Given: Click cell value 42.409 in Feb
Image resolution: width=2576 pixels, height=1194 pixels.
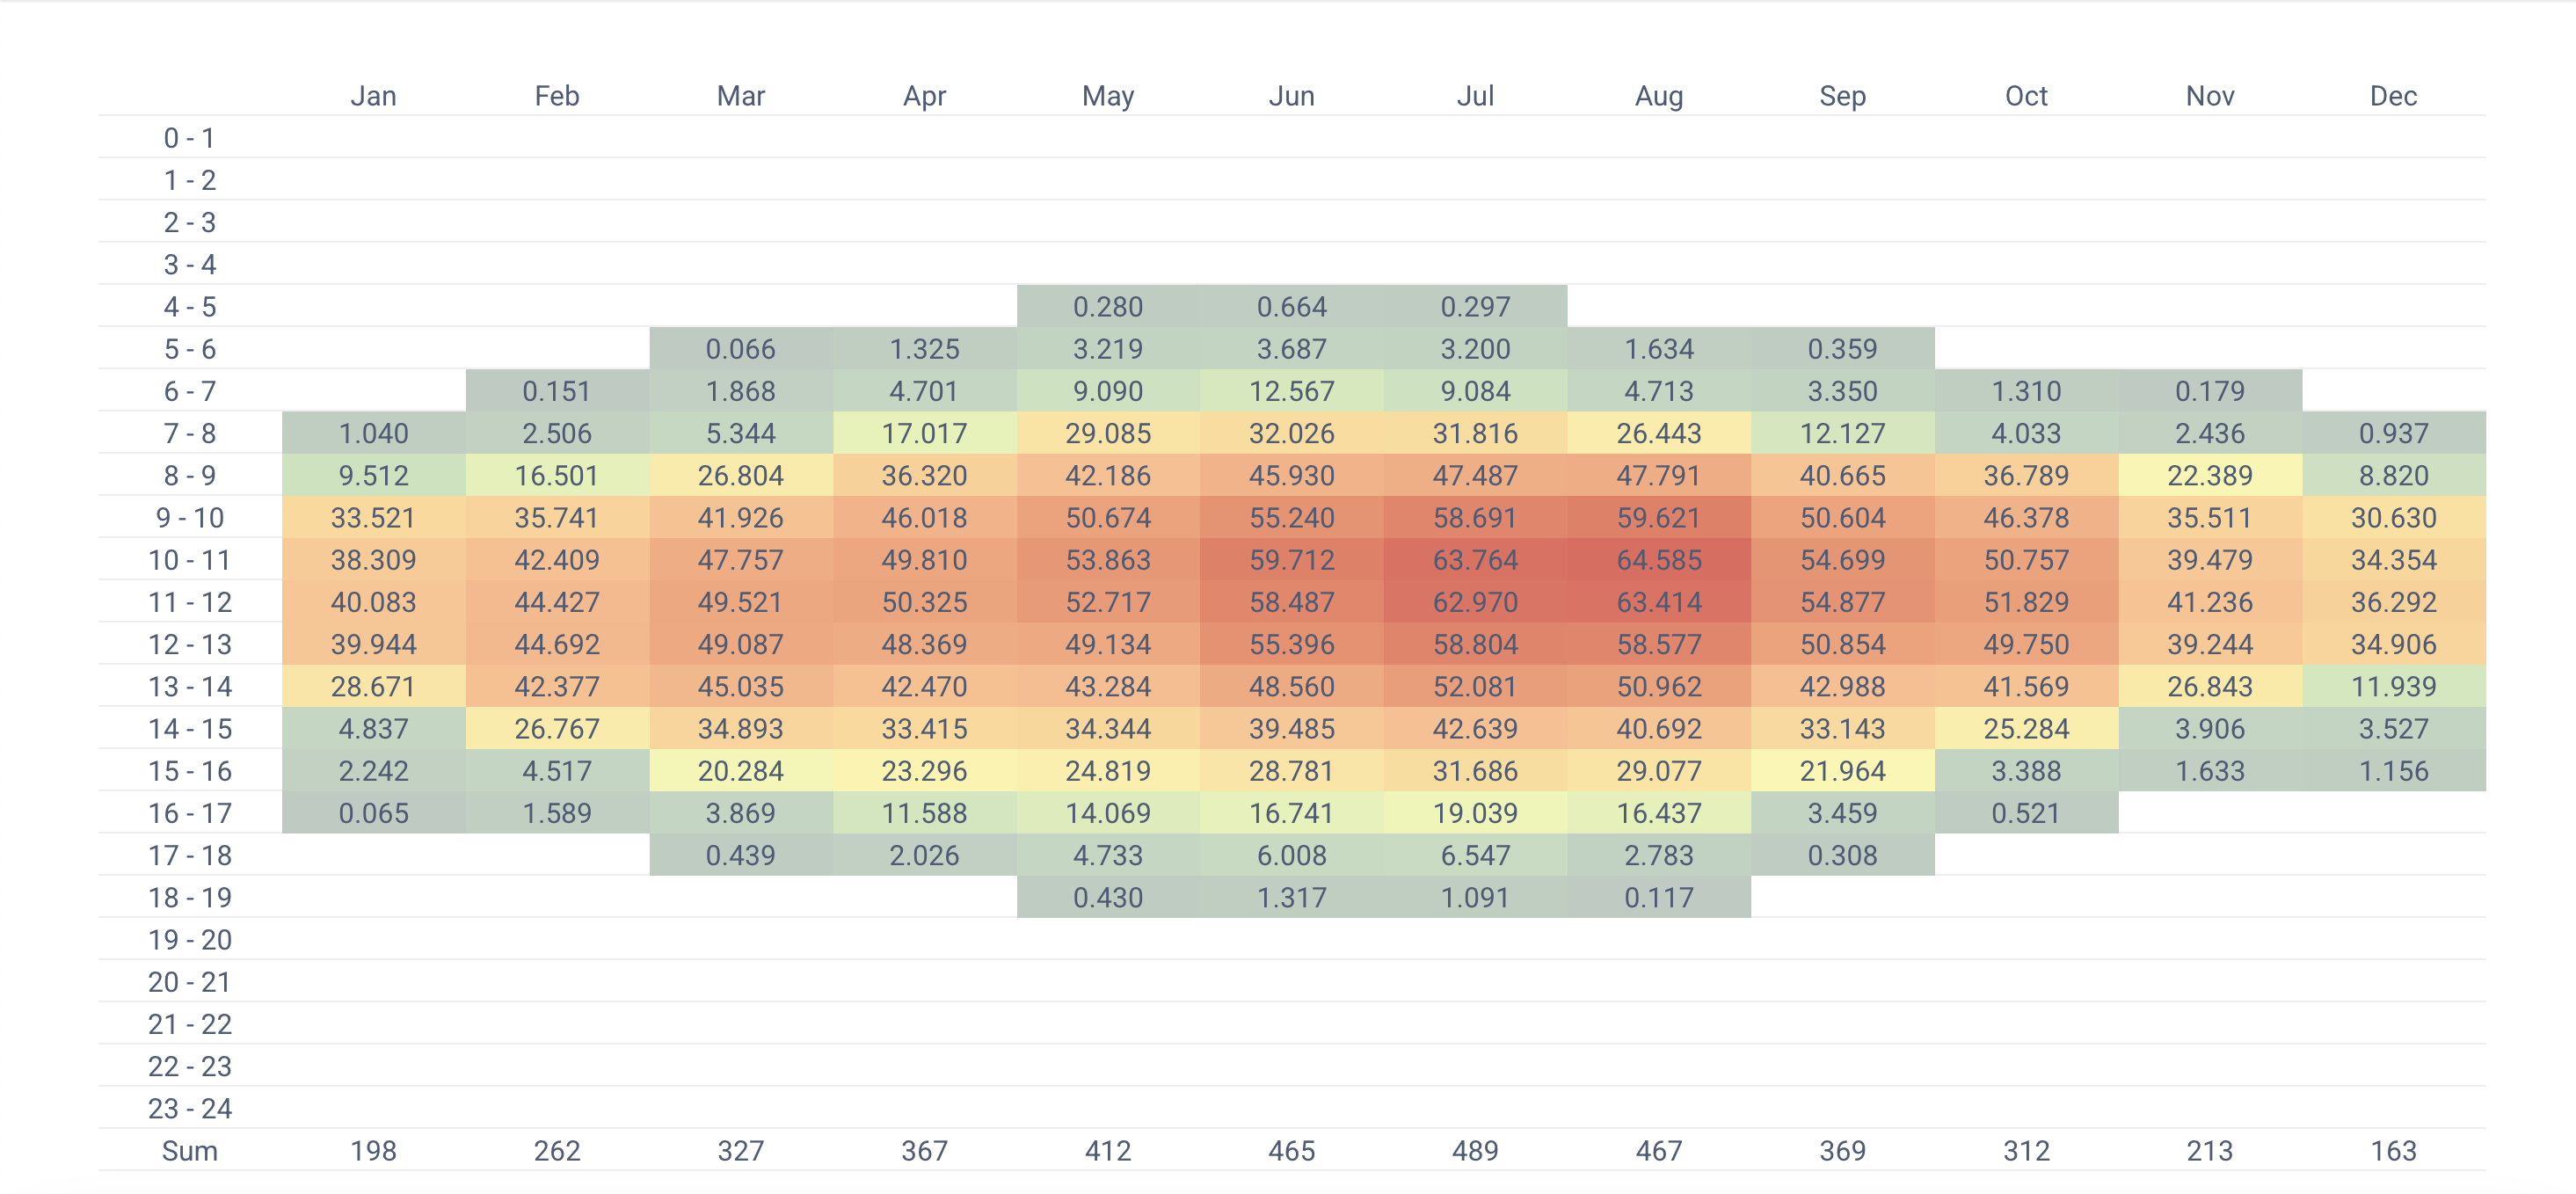Looking at the screenshot, I should [x=557, y=560].
